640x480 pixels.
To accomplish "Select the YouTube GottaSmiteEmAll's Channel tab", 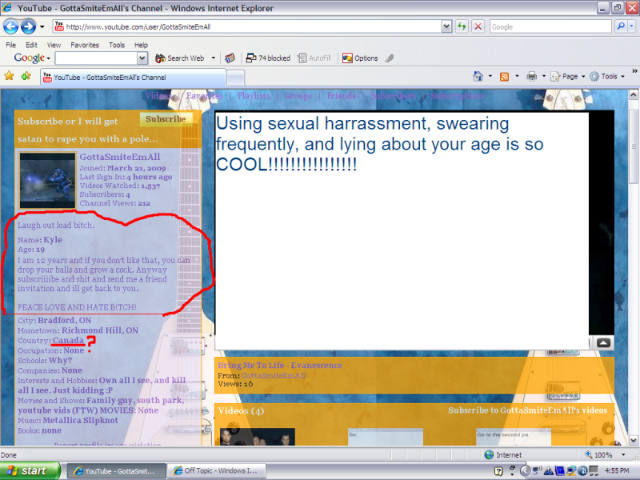I will [x=133, y=77].
